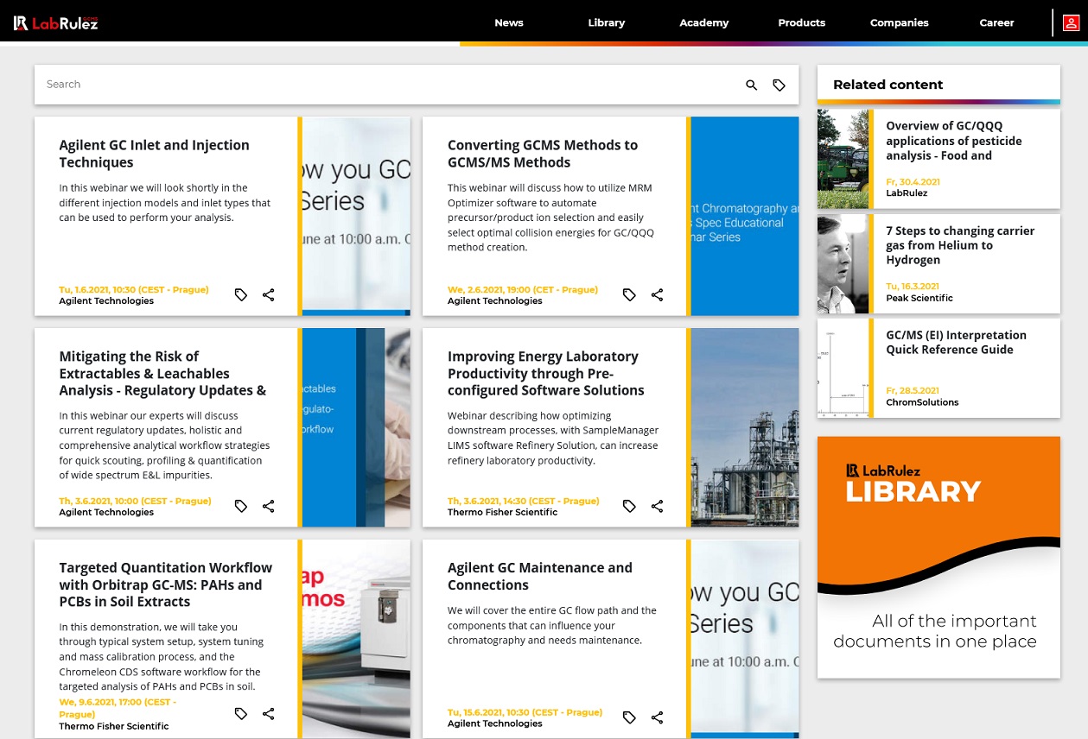Image resolution: width=1088 pixels, height=739 pixels.
Task: Click the tractor thumbnail in Related content
Action: [x=843, y=159]
